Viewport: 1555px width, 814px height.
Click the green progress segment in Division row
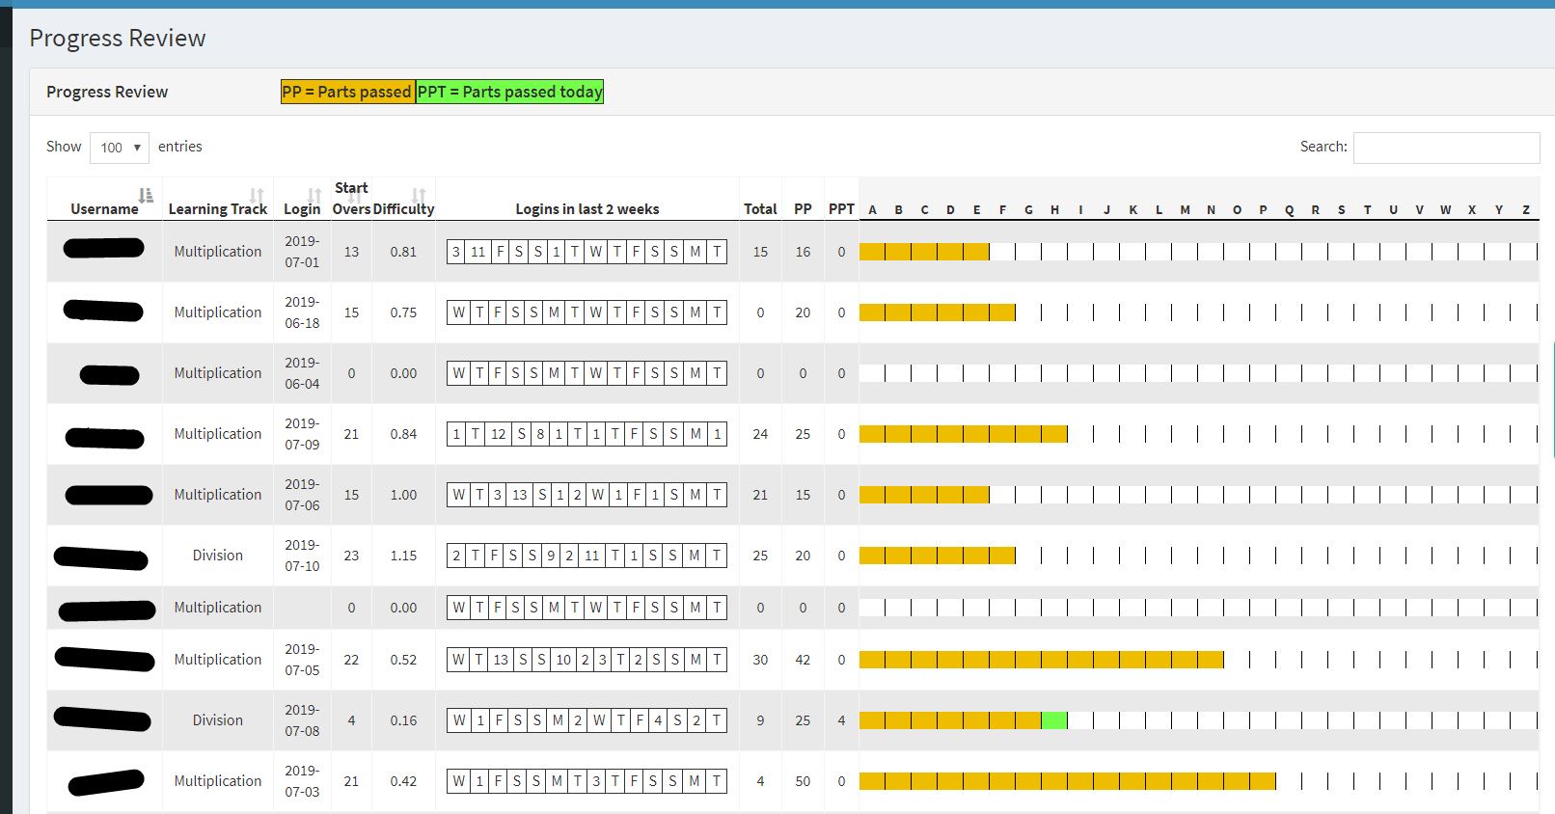(1054, 720)
